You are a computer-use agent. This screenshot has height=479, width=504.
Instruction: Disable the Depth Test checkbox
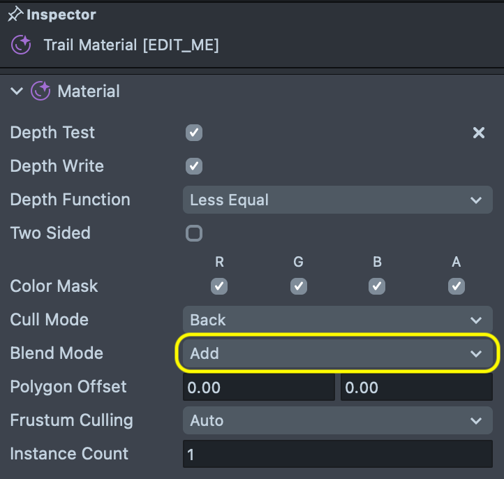coord(194,133)
